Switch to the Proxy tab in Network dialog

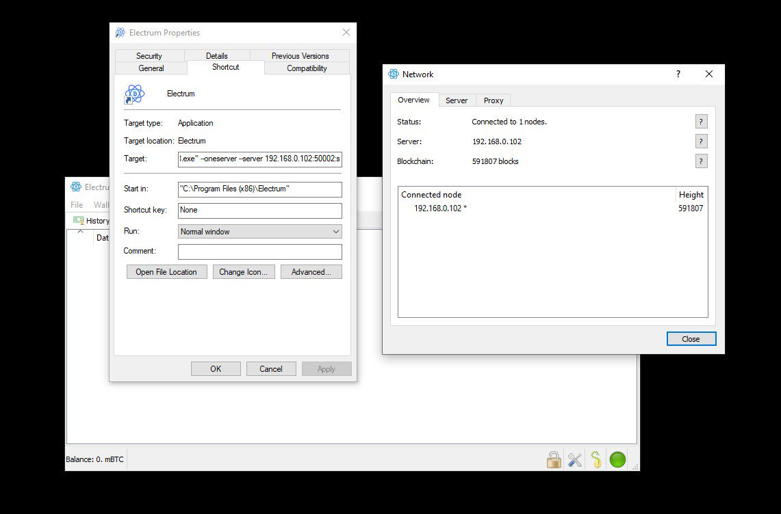coord(493,100)
